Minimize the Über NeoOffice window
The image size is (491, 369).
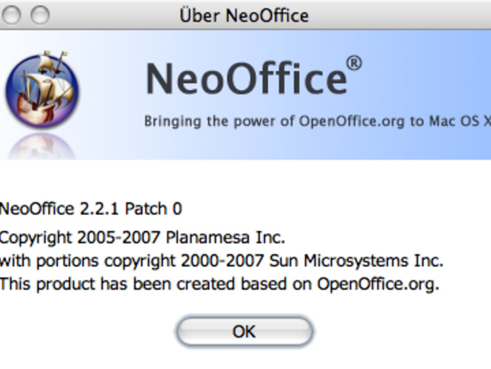click(x=12, y=14)
